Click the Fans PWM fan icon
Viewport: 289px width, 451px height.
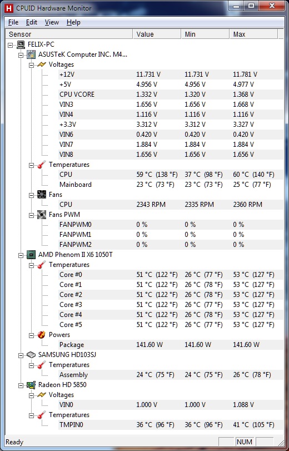click(42, 215)
